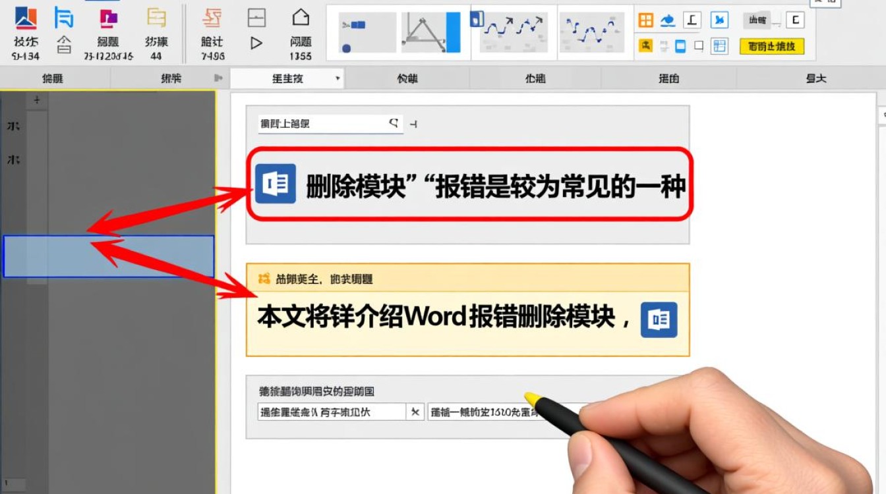The height and width of the screenshot is (494, 886).
Task: Click the yellow panel header text
Action: click(x=324, y=279)
